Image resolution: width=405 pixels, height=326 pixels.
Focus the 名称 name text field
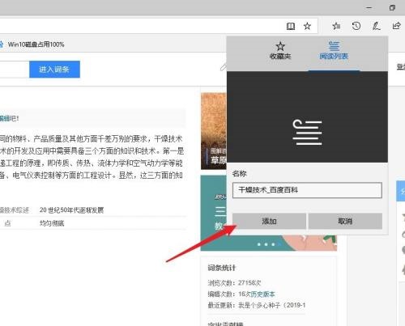307,190
